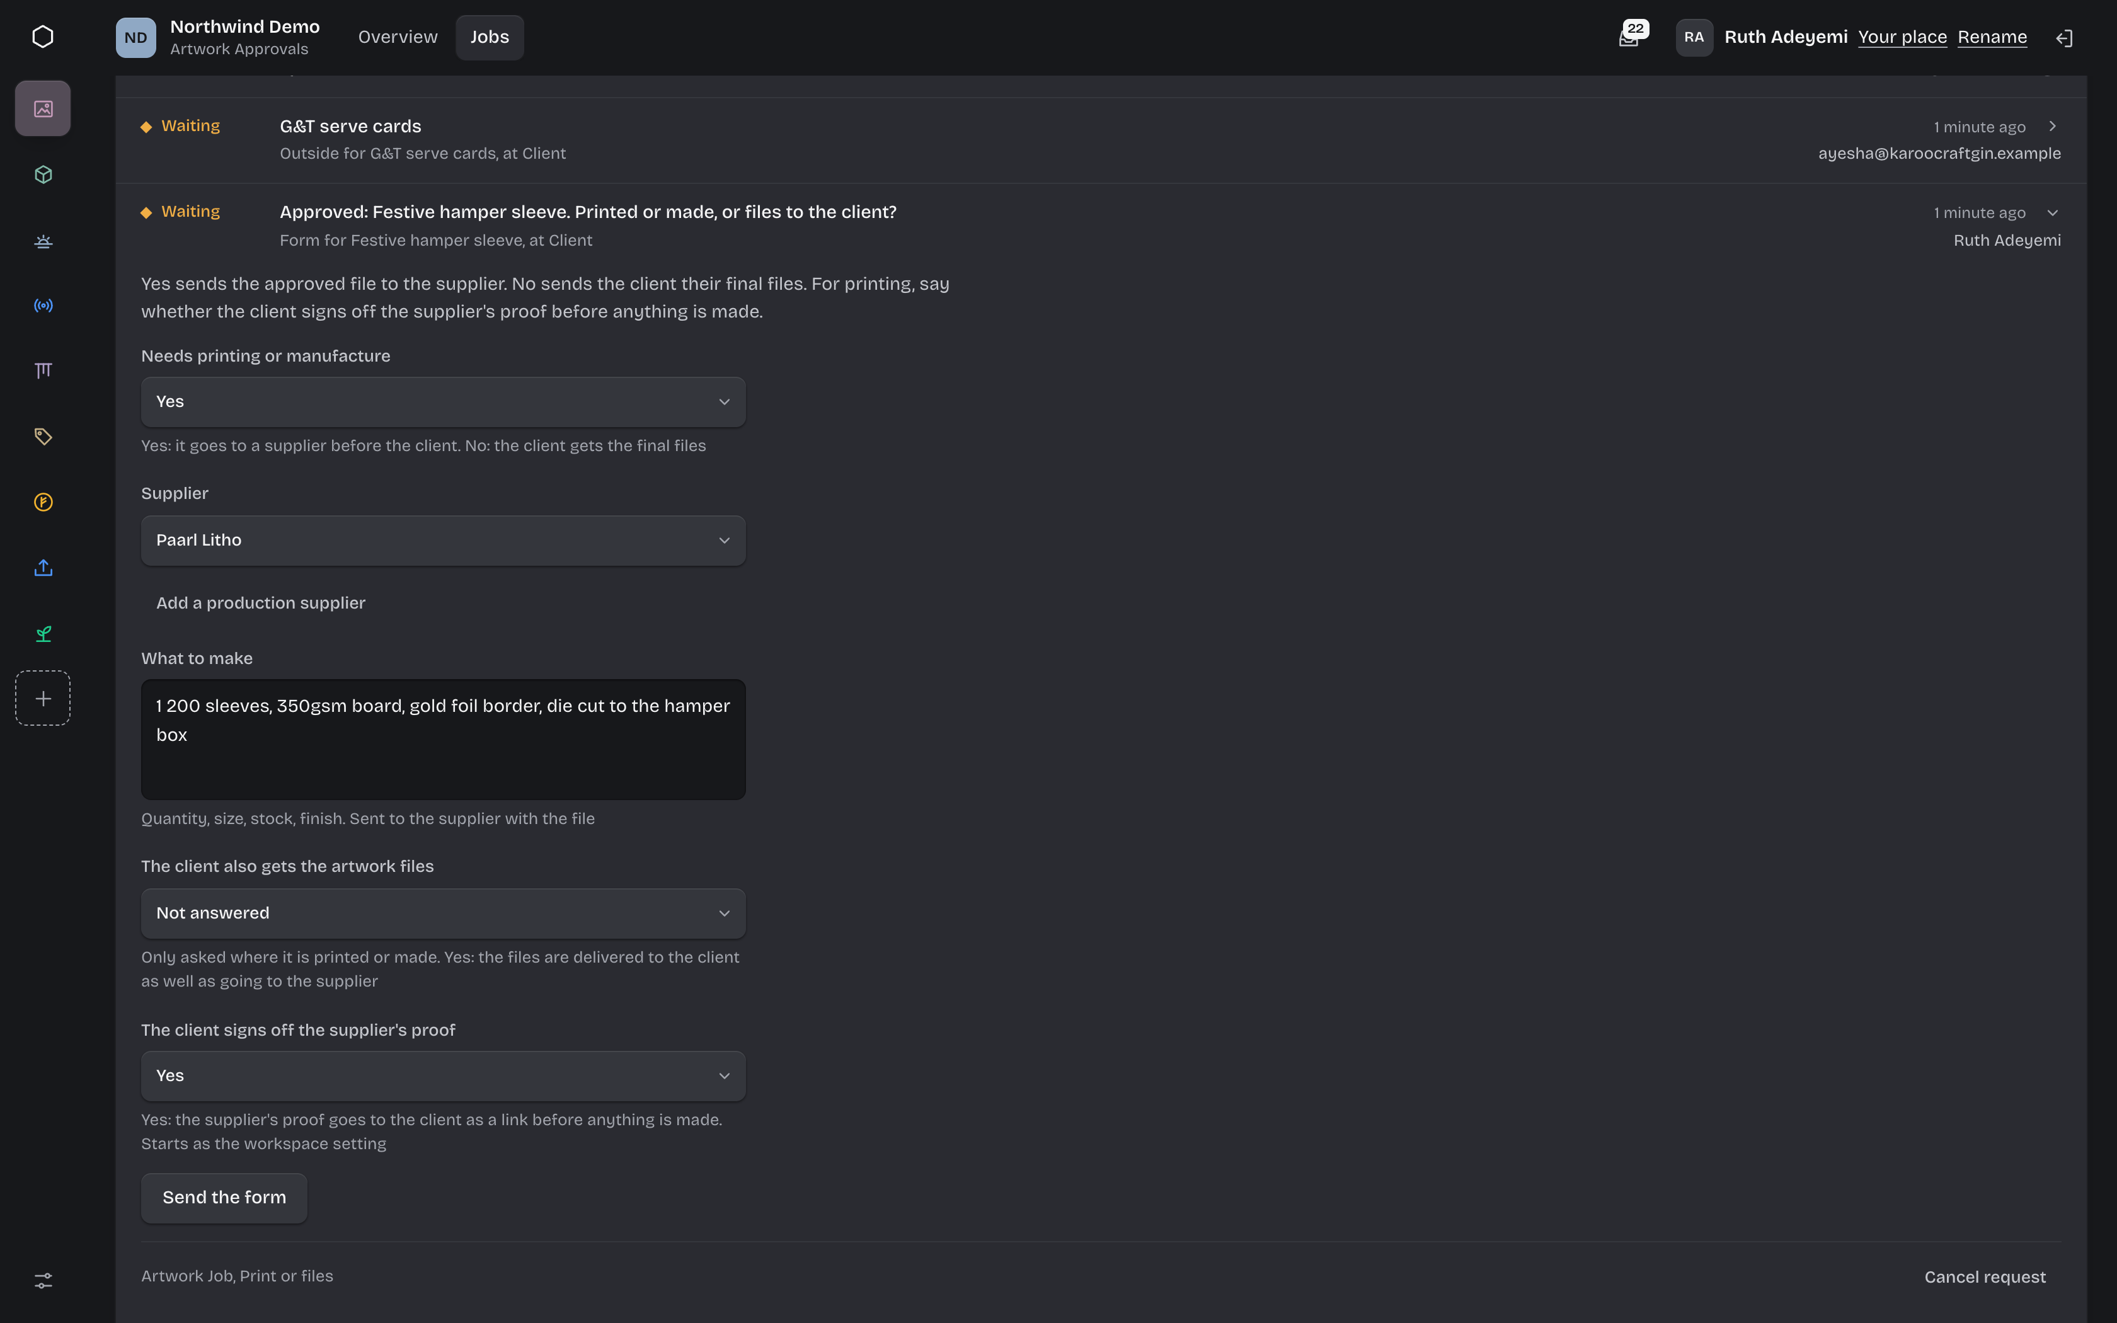Open the upload tray sidebar icon
The image size is (2117, 1323).
(x=43, y=568)
